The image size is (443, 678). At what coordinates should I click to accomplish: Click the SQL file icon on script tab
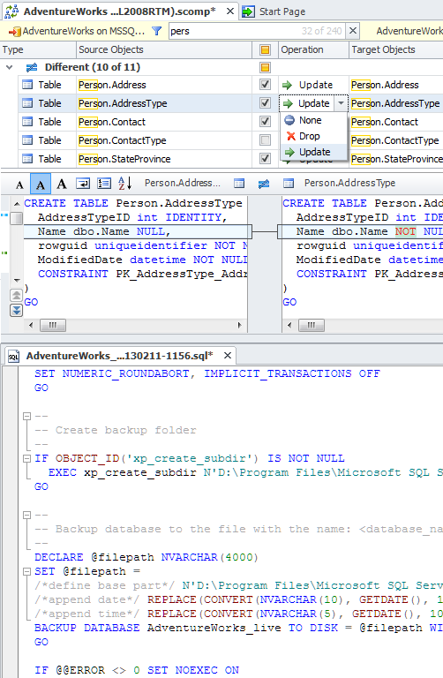click(13, 357)
